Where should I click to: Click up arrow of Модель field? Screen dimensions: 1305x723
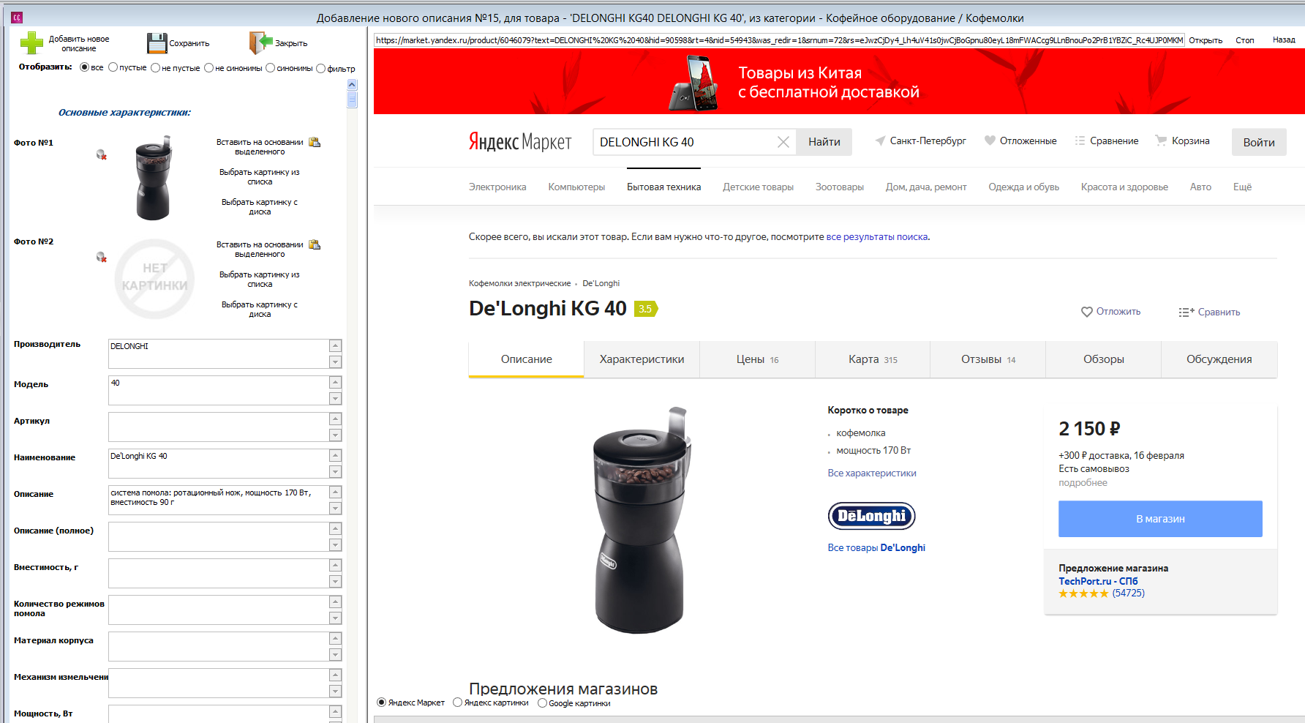coord(335,382)
